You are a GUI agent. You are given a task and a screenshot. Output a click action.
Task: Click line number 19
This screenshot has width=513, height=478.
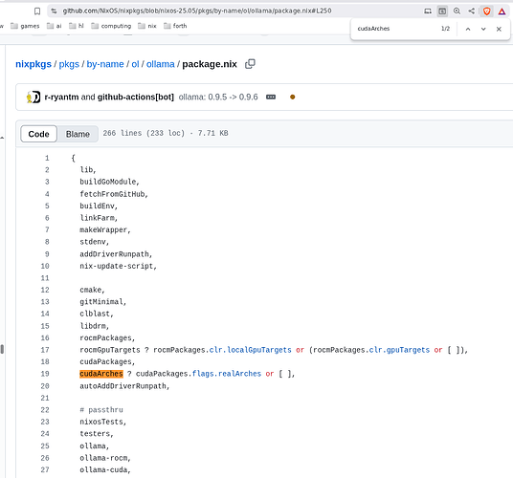(45, 374)
